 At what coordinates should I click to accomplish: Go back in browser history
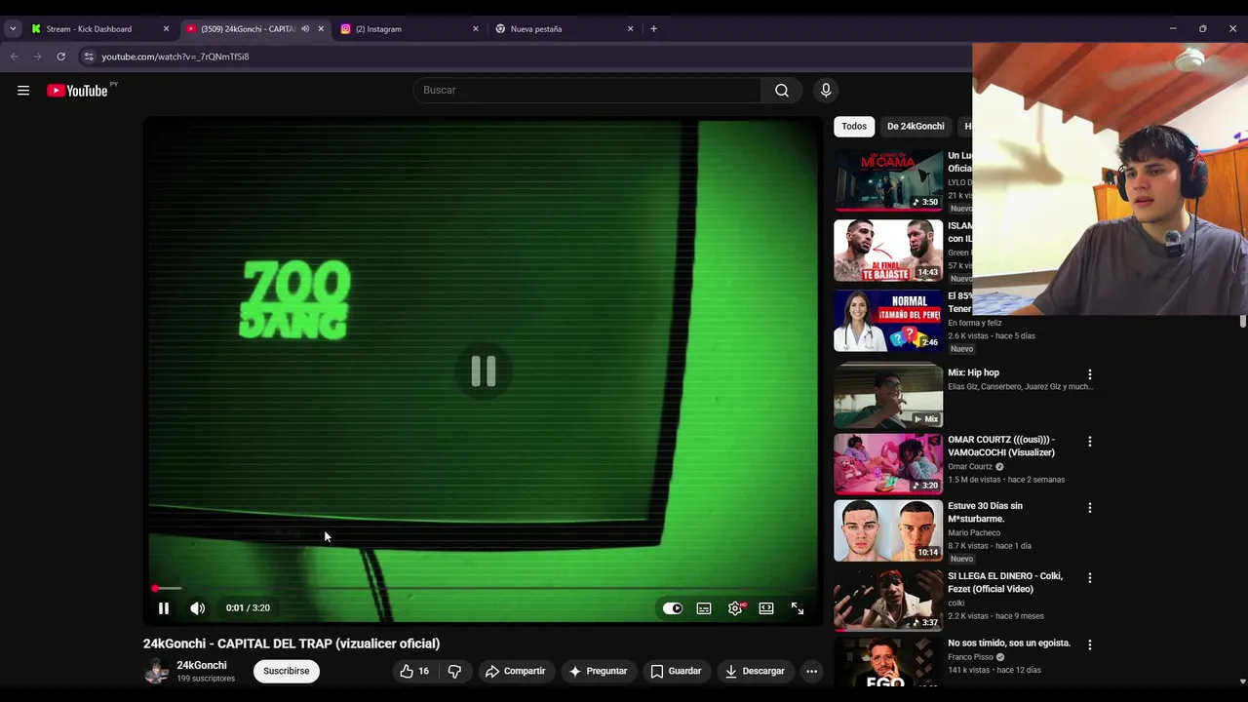14,57
